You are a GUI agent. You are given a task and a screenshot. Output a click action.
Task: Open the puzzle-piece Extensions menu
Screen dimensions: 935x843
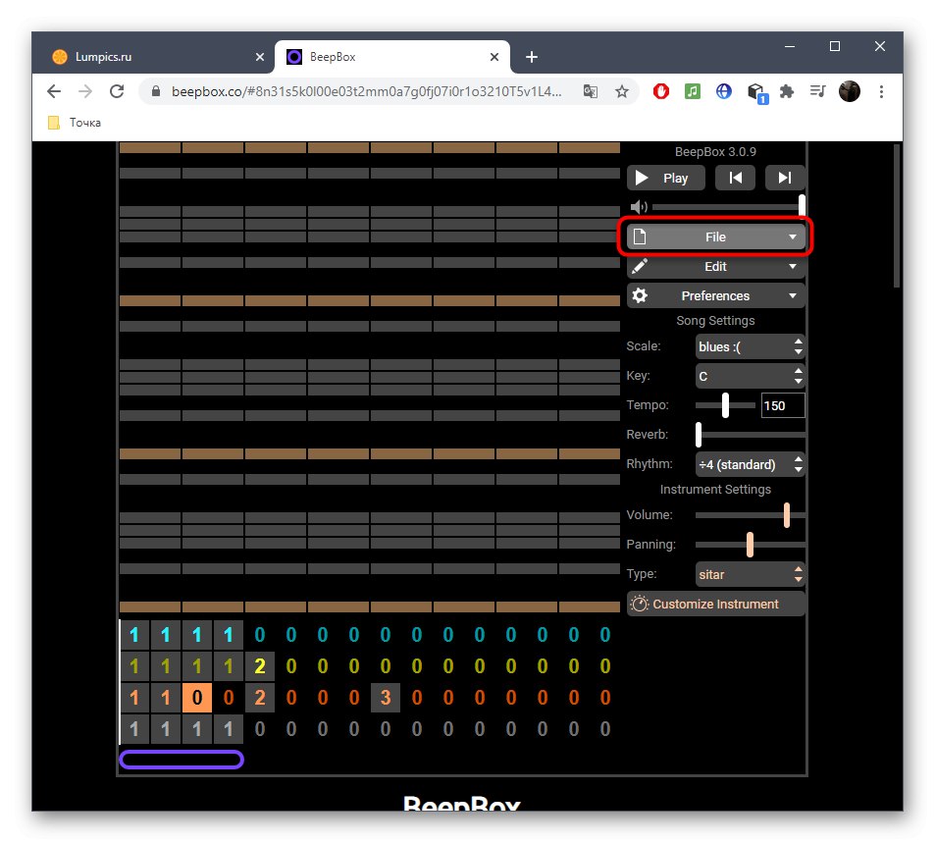tap(787, 91)
